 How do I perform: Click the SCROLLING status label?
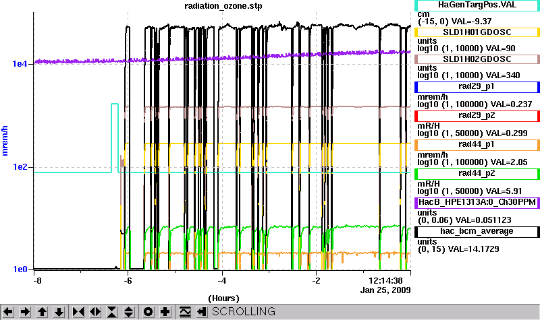244,311
